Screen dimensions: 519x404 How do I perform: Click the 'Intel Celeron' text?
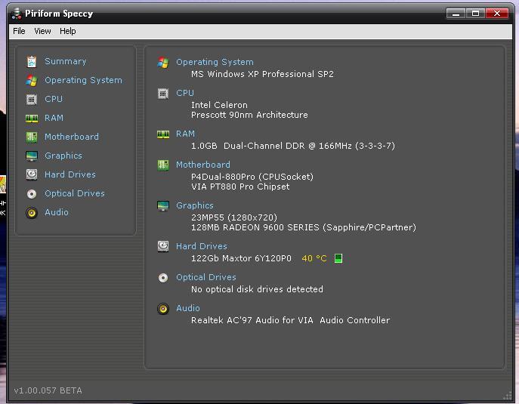coord(219,105)
